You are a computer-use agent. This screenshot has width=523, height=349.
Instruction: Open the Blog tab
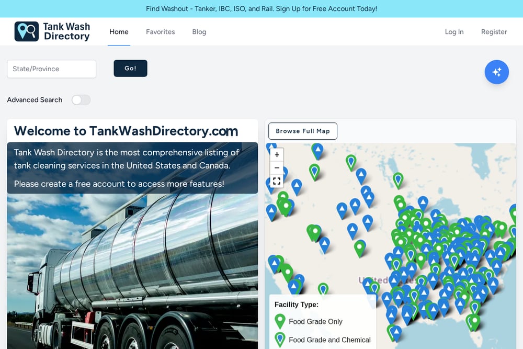[x=199, y=32]
